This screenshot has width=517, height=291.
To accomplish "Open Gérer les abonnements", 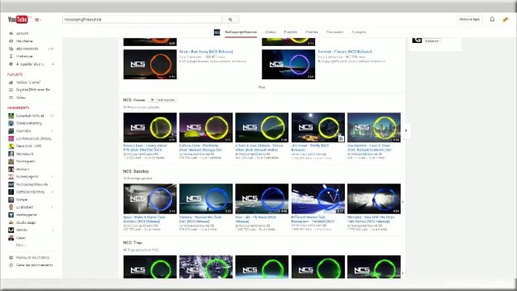I will pos(34,265).
